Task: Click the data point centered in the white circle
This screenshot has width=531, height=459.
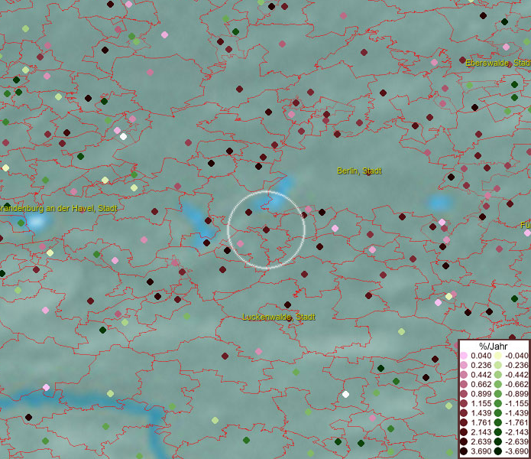Action: point(266,229)
